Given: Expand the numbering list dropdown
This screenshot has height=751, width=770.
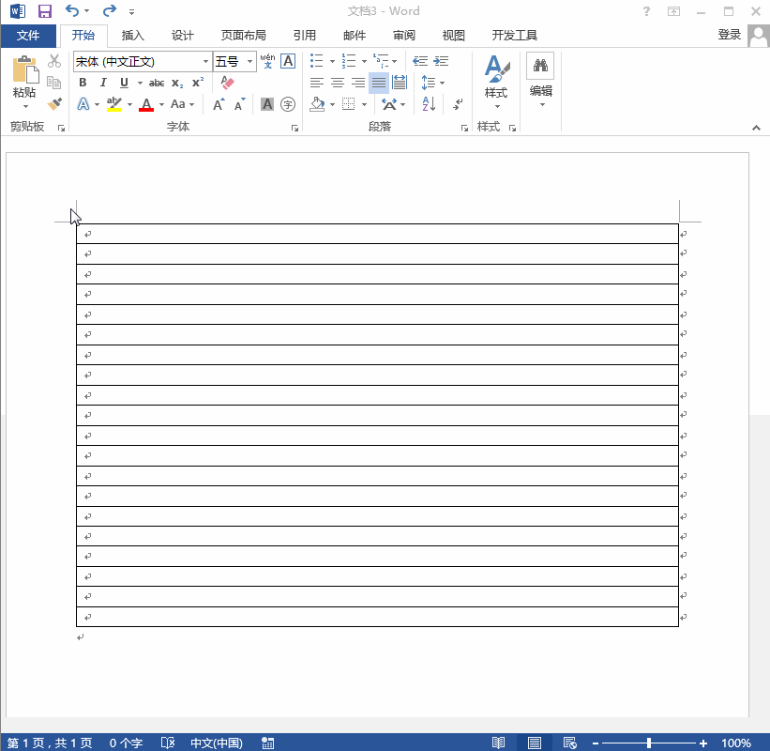Looking at the screenshot, I should point(365,61).
